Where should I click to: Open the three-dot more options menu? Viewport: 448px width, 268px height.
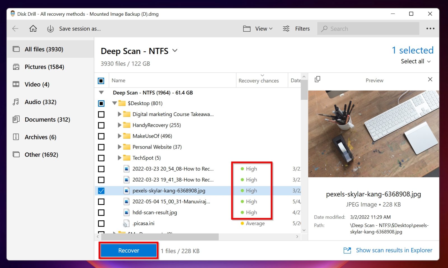[430, 29]
